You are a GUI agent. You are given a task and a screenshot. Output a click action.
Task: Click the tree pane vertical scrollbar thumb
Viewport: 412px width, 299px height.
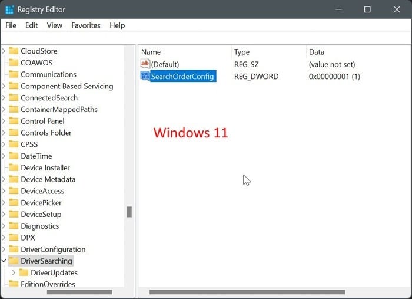pyautogui.click(x=129, y=212)
